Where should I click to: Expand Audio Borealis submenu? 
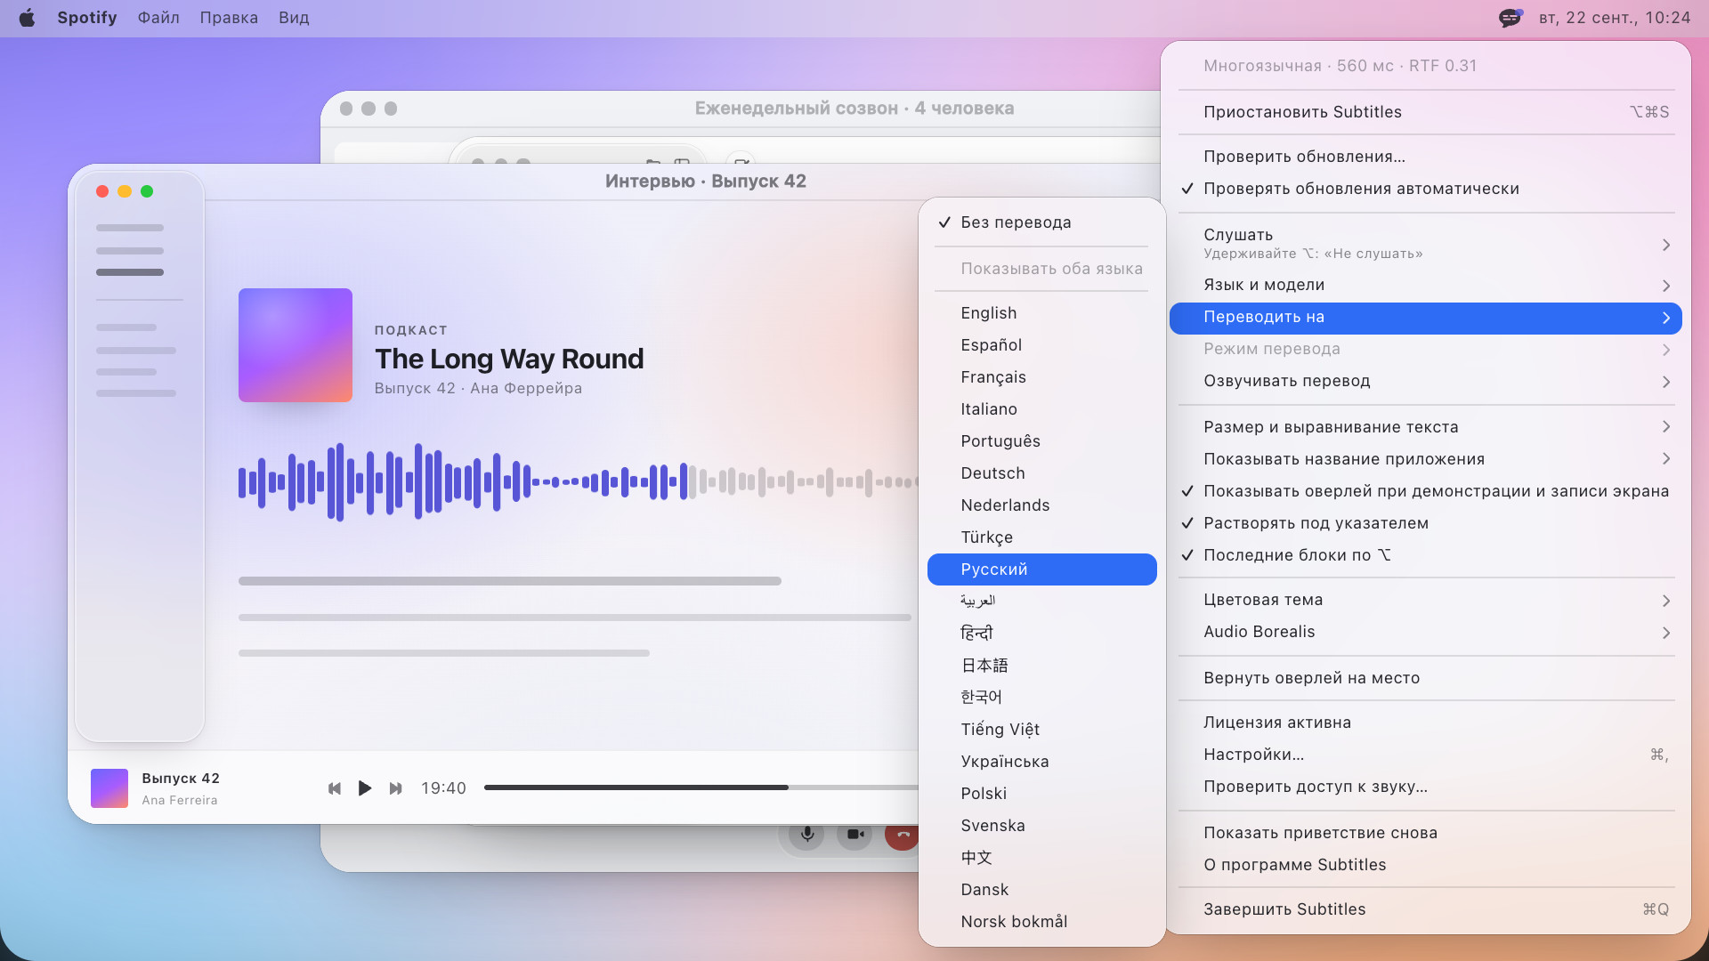[1426, 632]
